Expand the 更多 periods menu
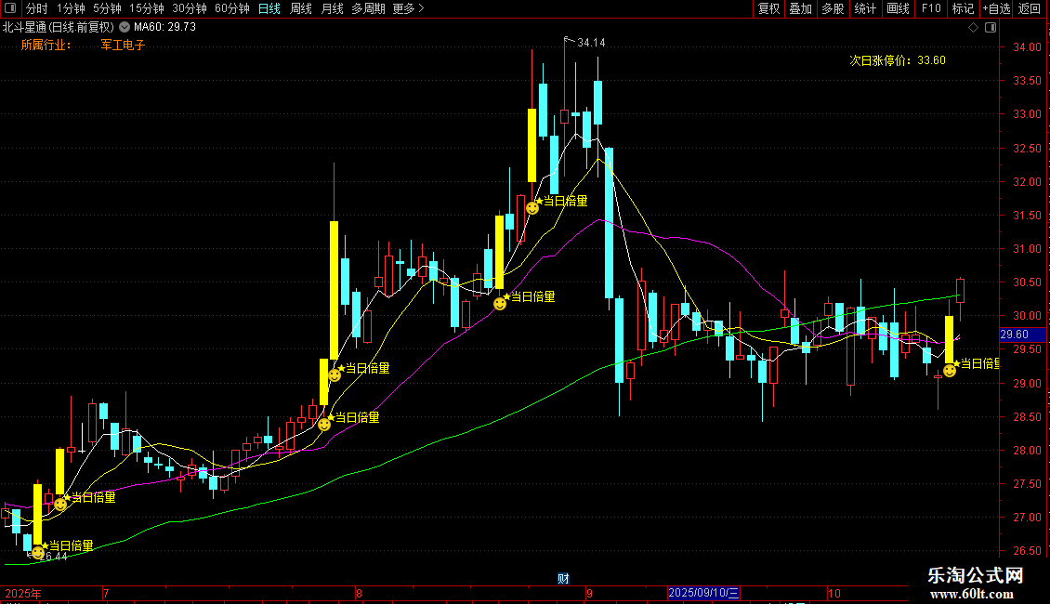Screen dimensions: 1050x604 409,8
